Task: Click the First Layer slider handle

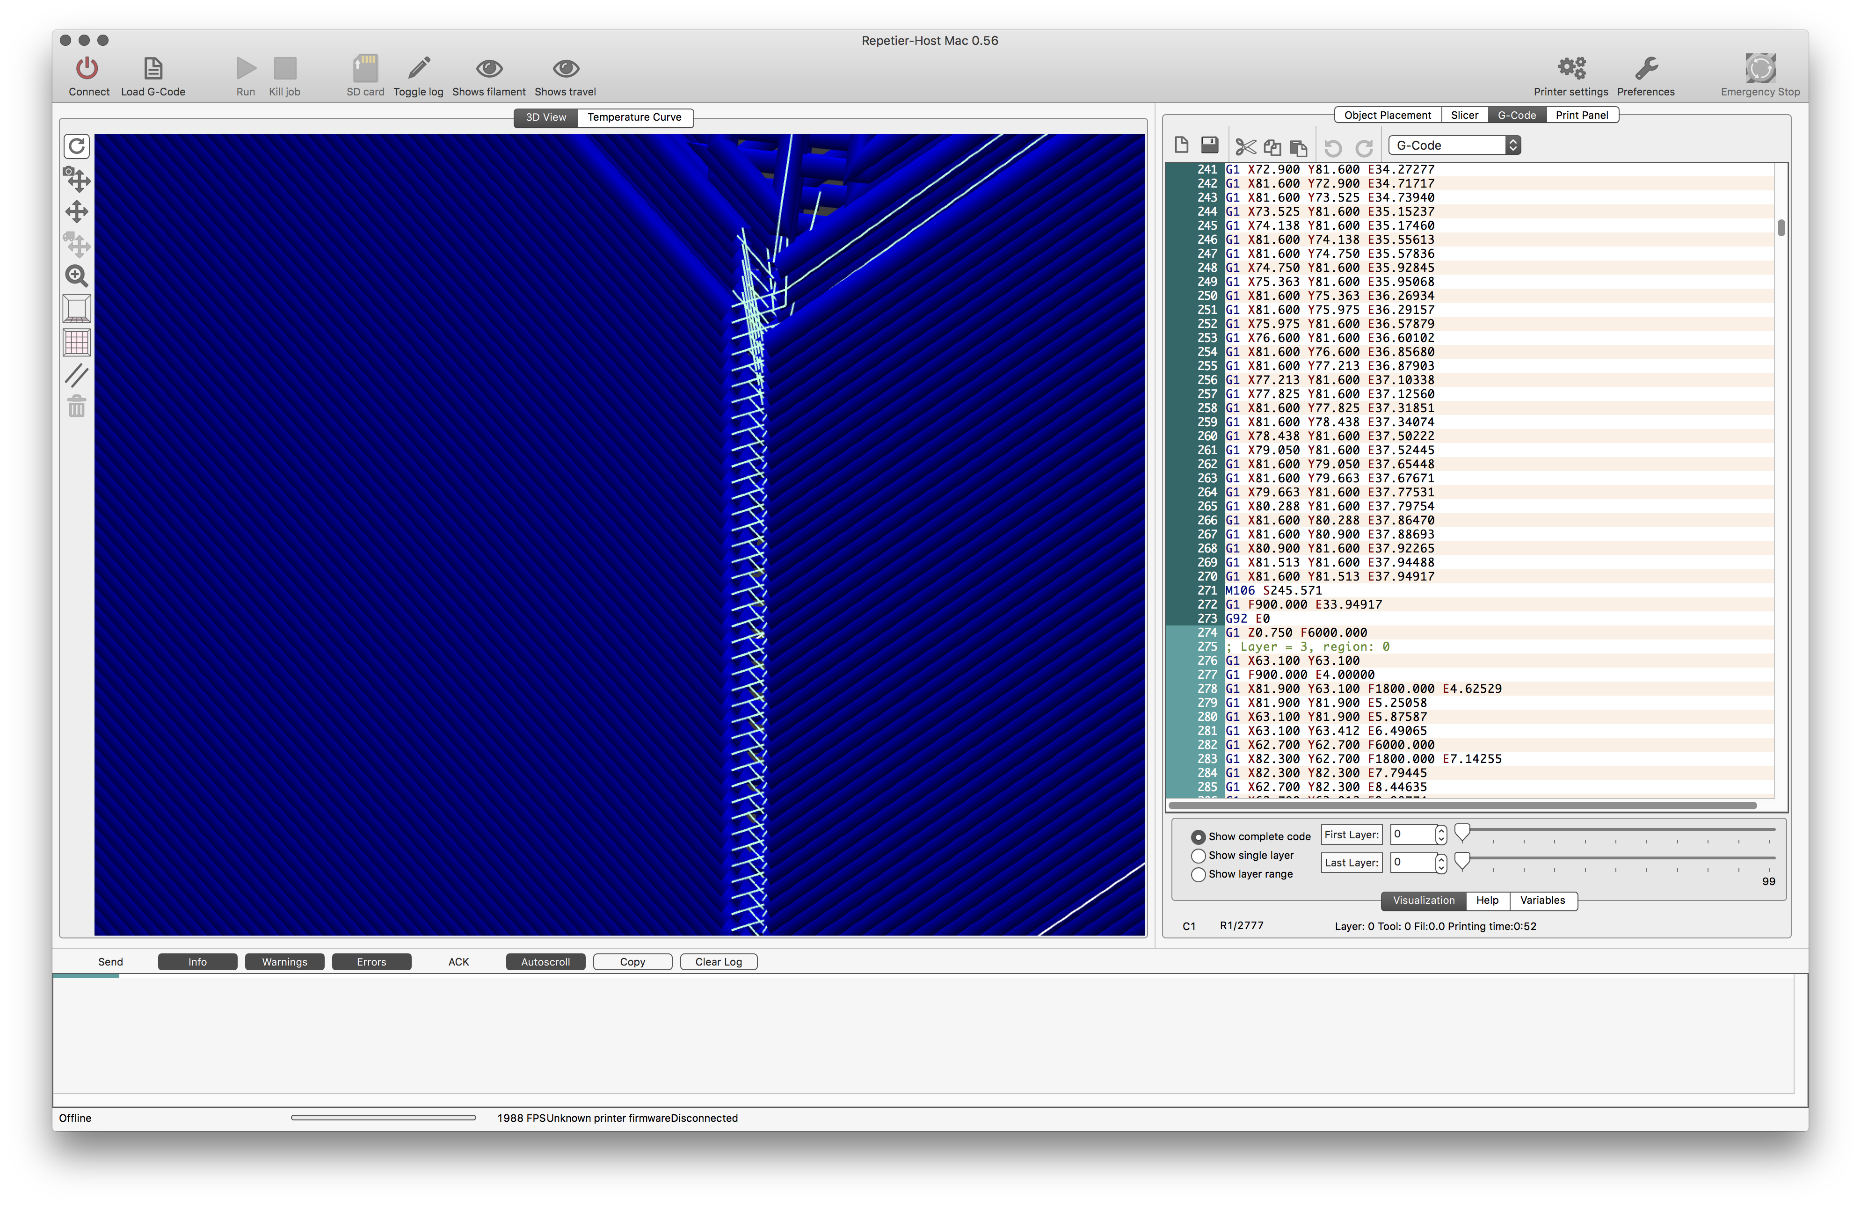Action: (1462, 832)
